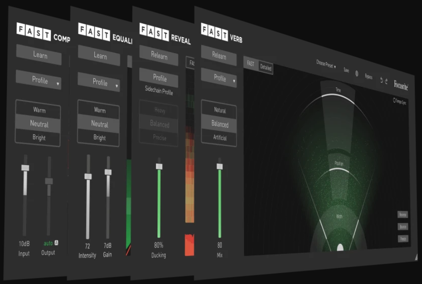Toggle the auto output 'A' badge in Compressor
Viewport: 422px width, 284px height.
point(56,242)
